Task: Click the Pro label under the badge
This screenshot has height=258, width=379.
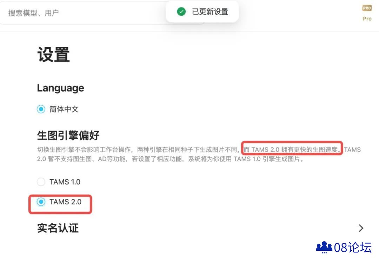Action: tap(367, 19)
